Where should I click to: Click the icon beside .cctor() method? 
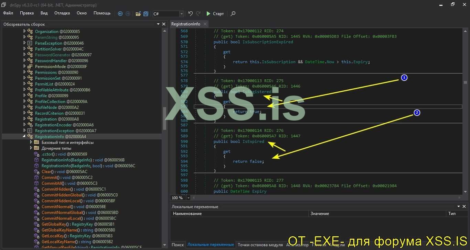tap(36, 154)
